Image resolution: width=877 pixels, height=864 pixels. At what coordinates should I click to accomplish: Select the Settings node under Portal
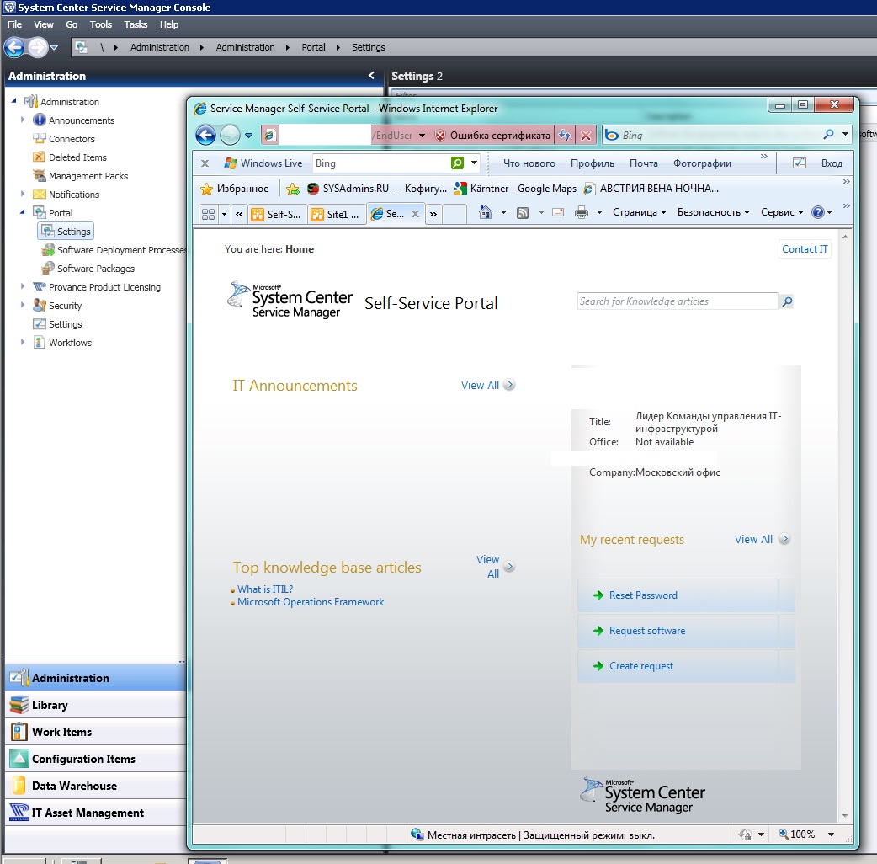click(x=66, y=231)
